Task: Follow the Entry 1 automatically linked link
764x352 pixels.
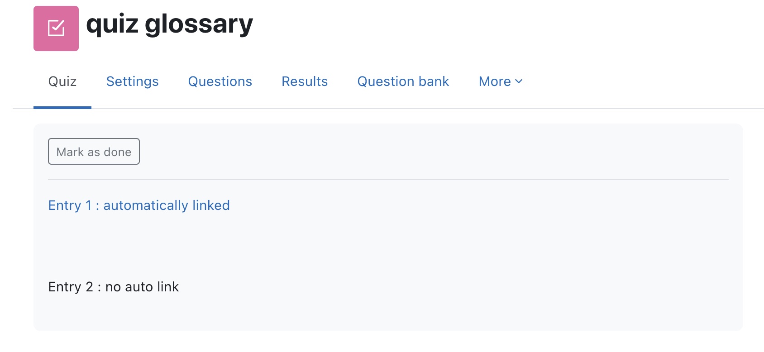Action: coord(139,205)
